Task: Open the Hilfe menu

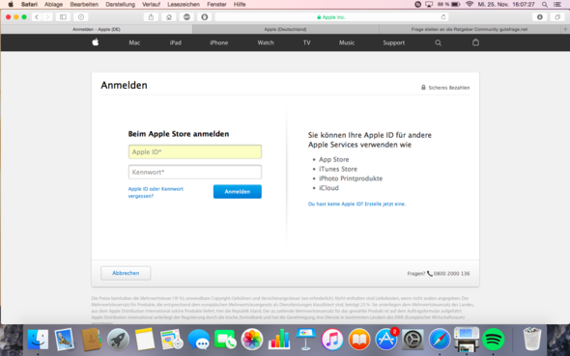Action: coord(240,5)
